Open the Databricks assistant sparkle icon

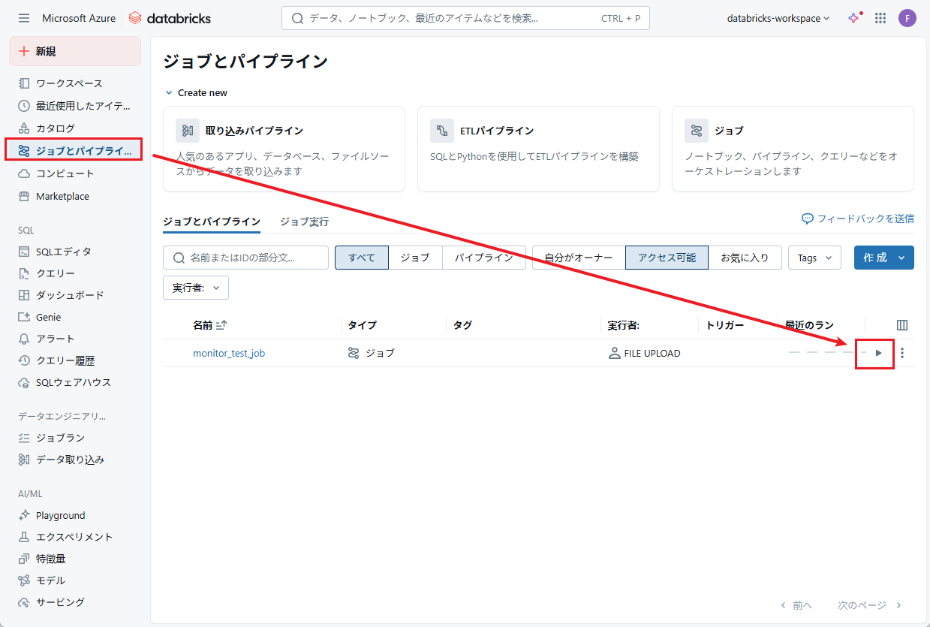pos(854,18)
